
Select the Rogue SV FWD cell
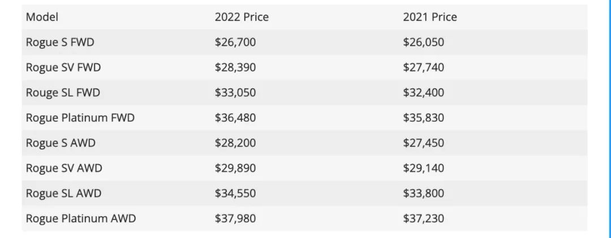coord(63,68)
